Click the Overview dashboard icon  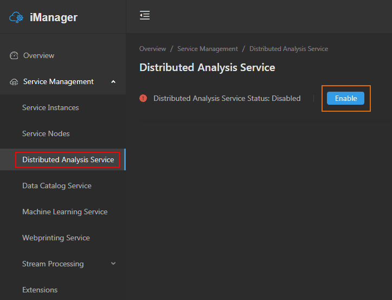[x=14, y=55]
